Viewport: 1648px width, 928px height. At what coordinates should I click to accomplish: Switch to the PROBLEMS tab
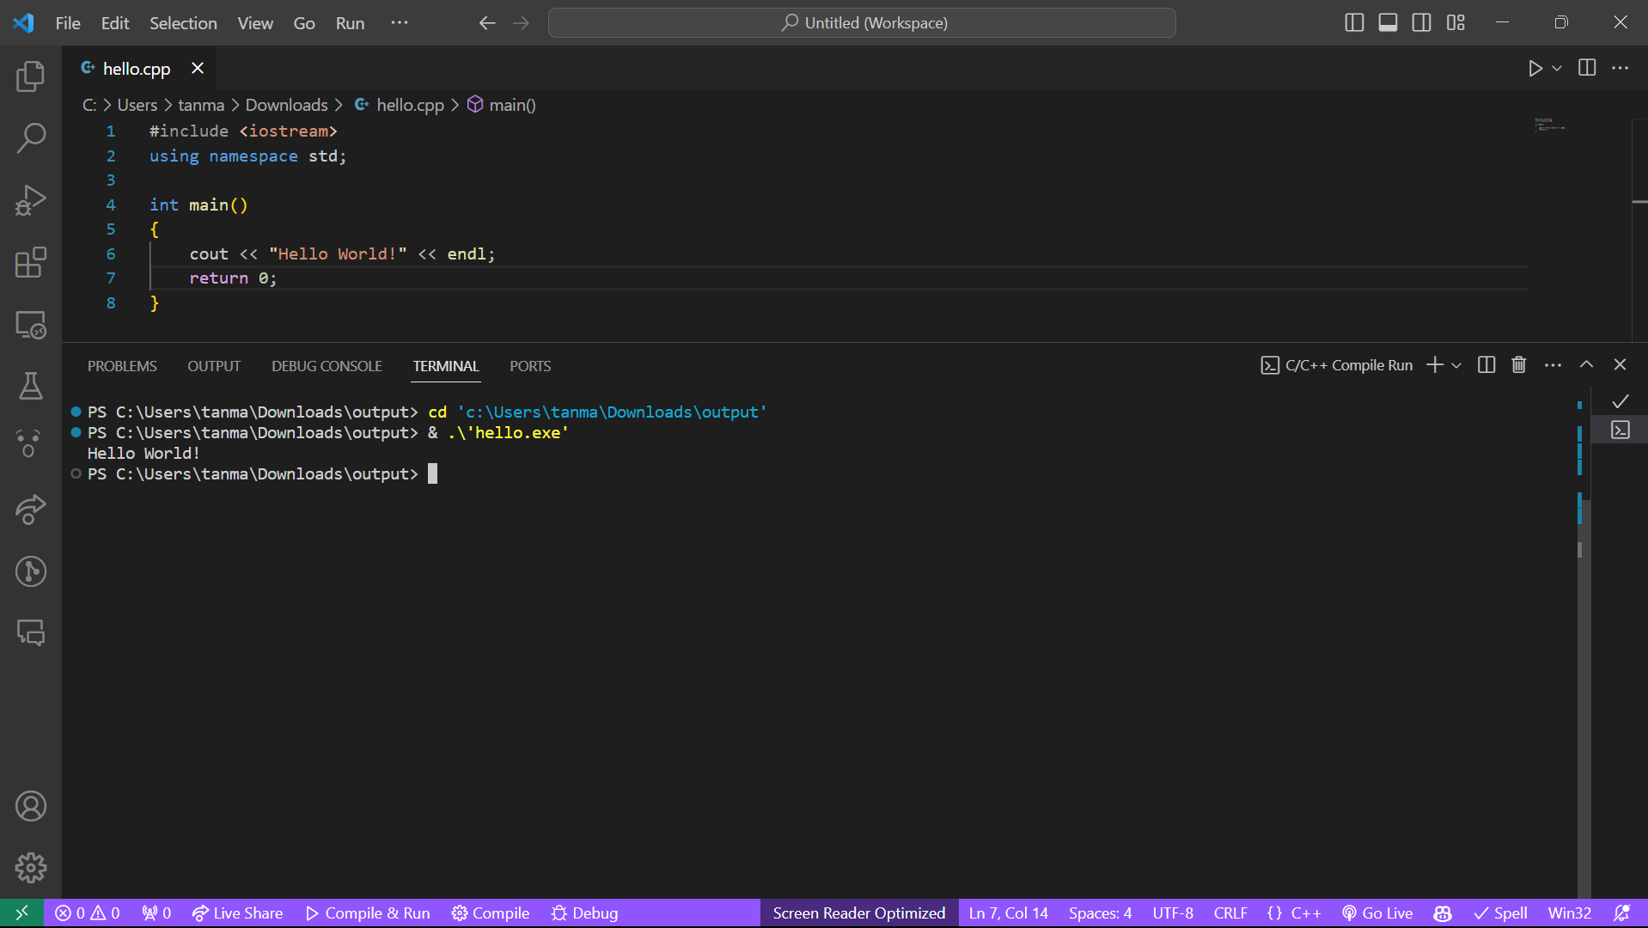(x=122, y=366)
